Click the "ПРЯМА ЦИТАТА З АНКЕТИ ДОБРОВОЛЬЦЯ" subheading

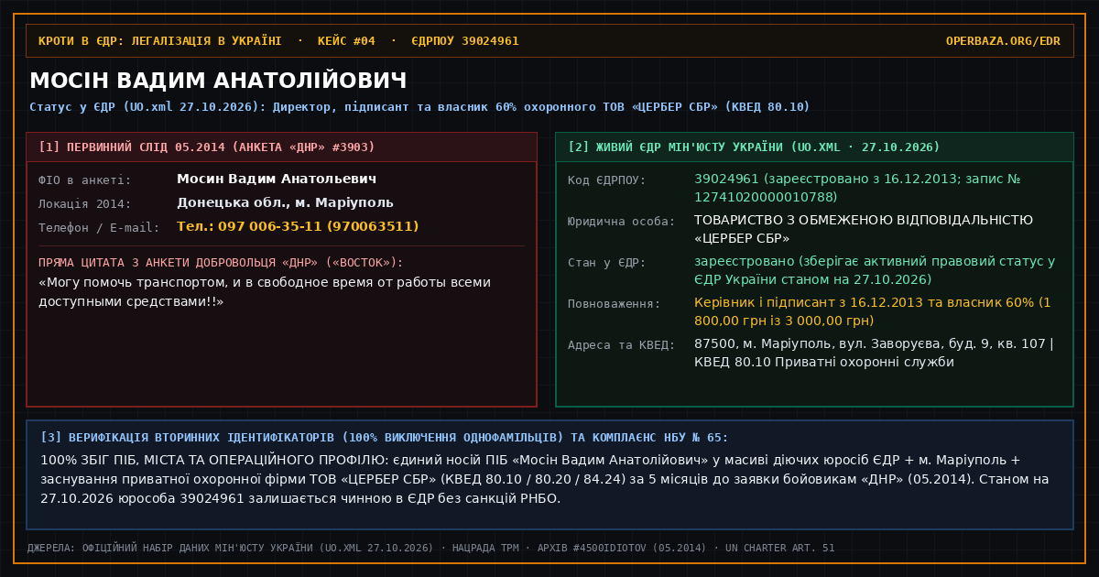point(221,263)
